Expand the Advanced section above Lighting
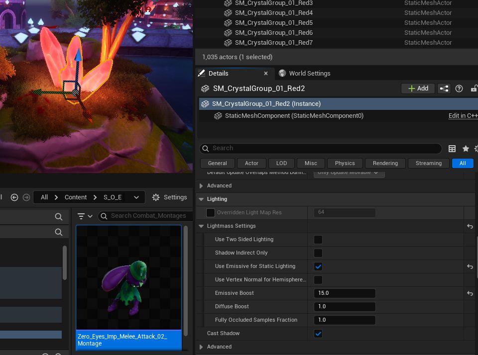 pyautogui.click(x=201, y=186)
